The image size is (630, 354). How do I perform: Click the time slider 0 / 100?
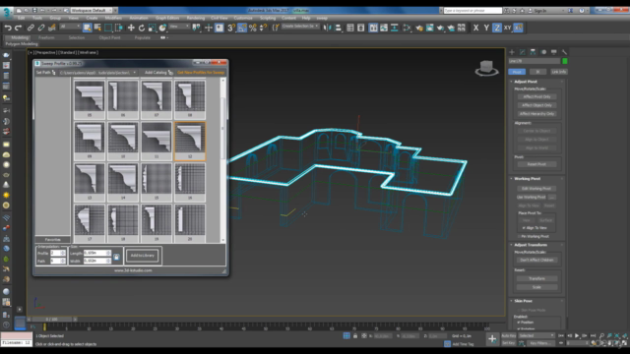(x=52, y=320)
